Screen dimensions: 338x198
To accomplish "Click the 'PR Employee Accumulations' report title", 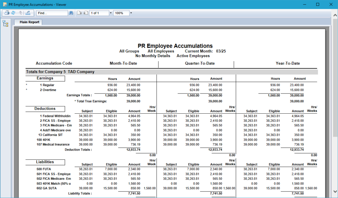I will (x=175, y=46).
